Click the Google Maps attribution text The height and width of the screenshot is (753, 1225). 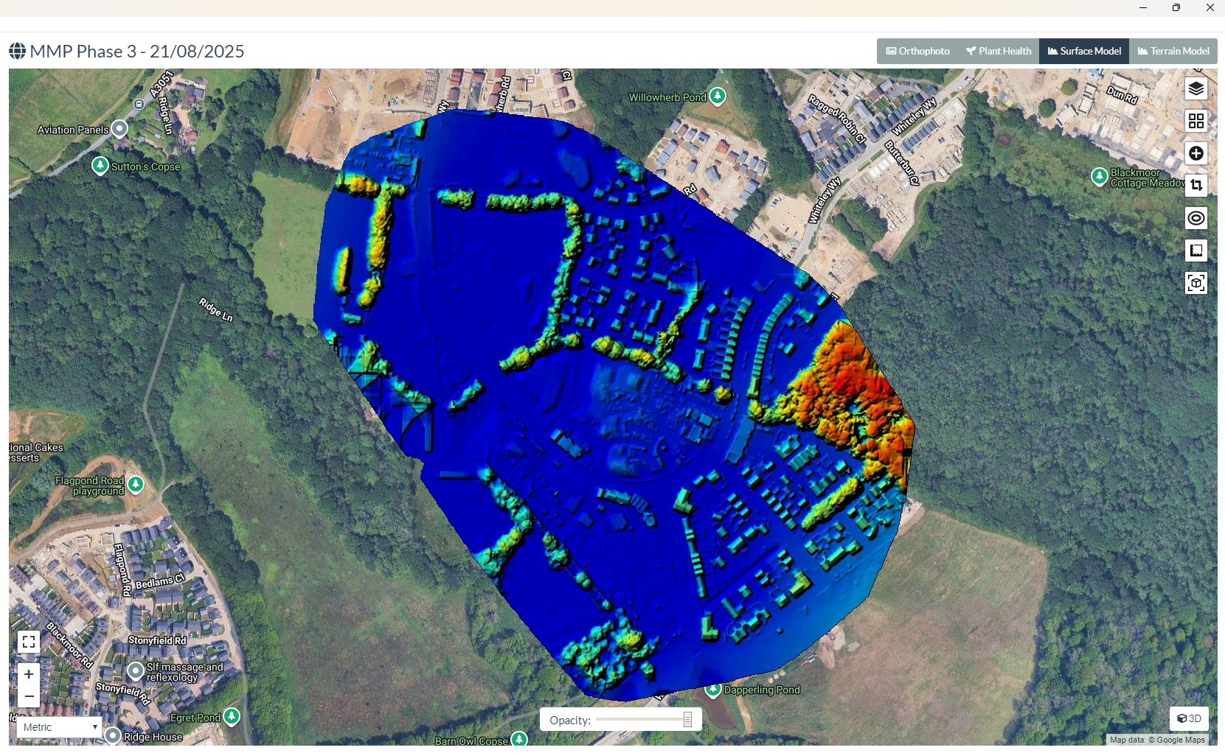(1157, 740)
